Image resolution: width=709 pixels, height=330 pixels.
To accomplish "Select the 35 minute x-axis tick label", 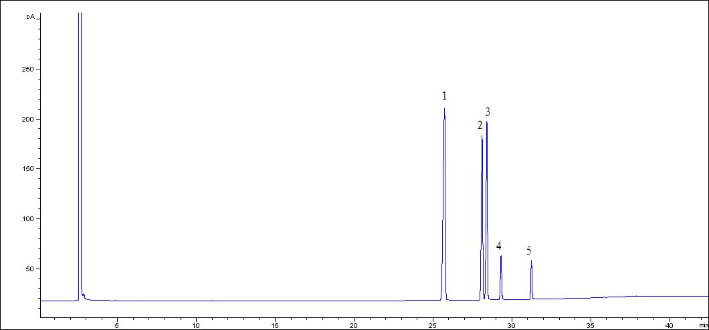I will pos(590,326).
